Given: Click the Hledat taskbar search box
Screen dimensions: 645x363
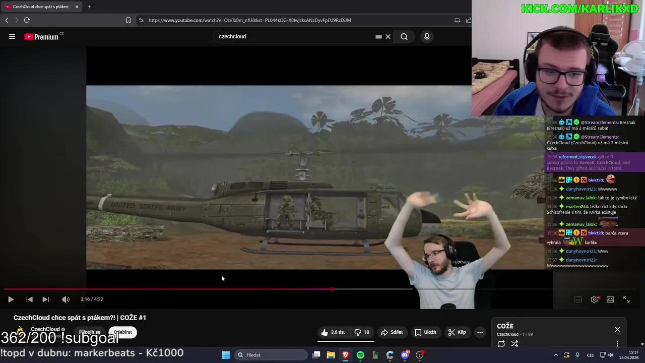Looking at the screenshot, I should click(x=271, y=355).
